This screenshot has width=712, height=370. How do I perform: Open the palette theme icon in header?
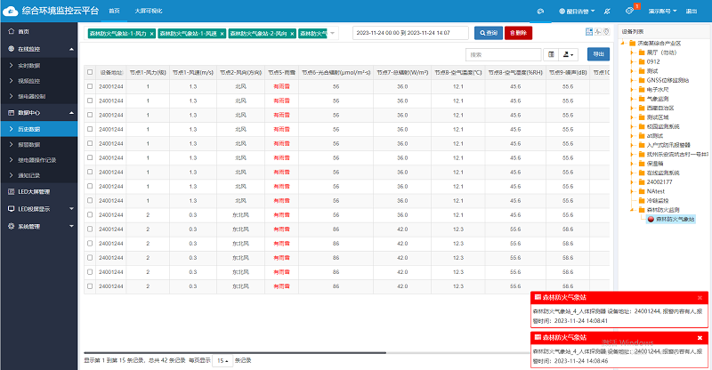540,11
